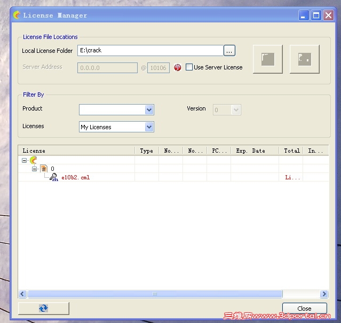Collapse the node labeled 0 in the tree
This screenshot has width=341, height=323.
pyautogui.click(x=34, y=169)
